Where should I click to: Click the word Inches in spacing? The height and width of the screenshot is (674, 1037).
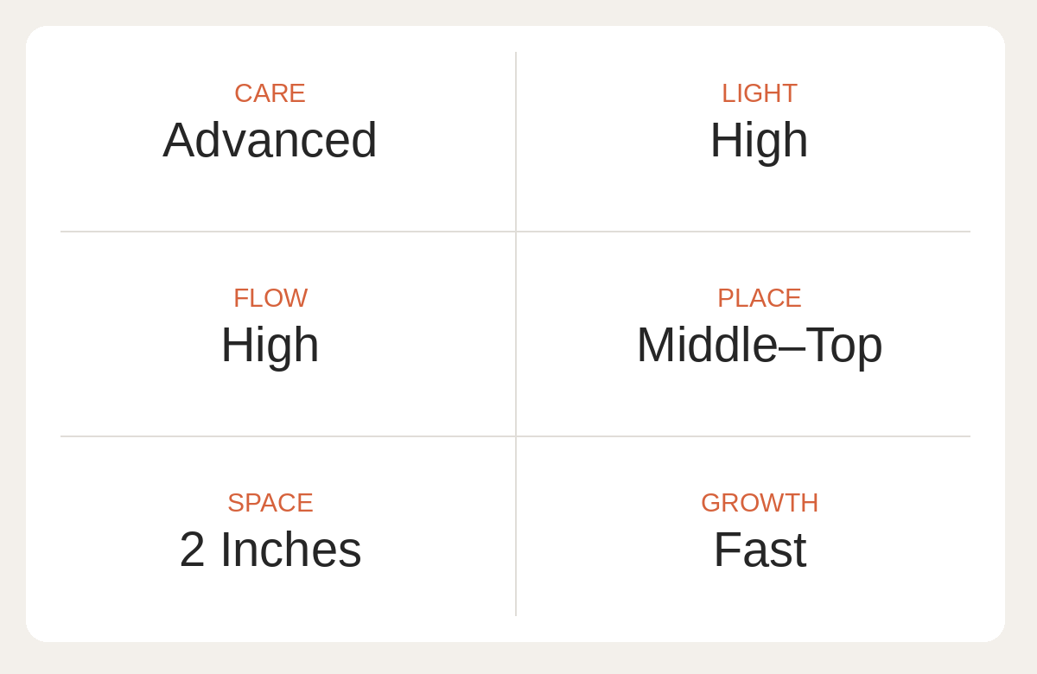point(290,550)
